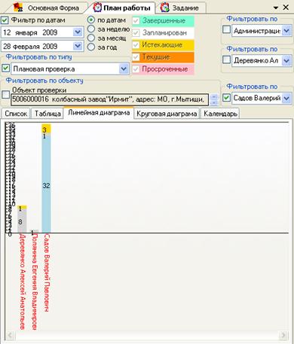Toggle Завершенные status checkbox
The image size is (294, 344).
(x=136, y=20)
